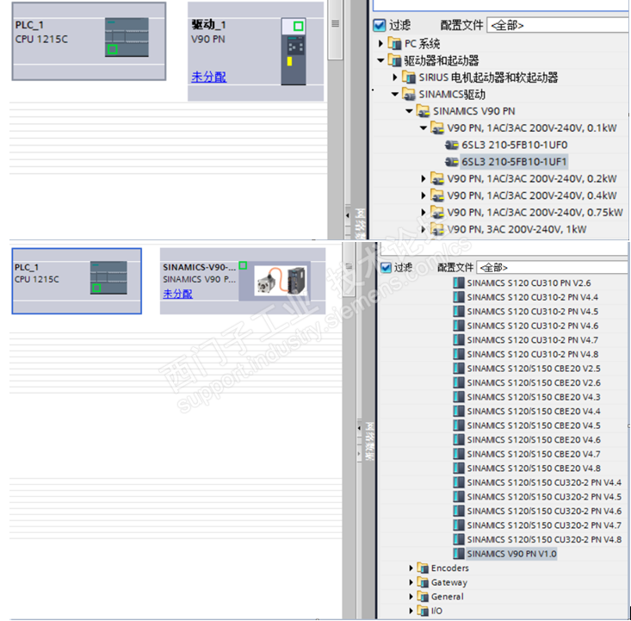Toggle 过滤 checkbox above PC 系统 folder

pyautogui.click(x=379, y=25)
